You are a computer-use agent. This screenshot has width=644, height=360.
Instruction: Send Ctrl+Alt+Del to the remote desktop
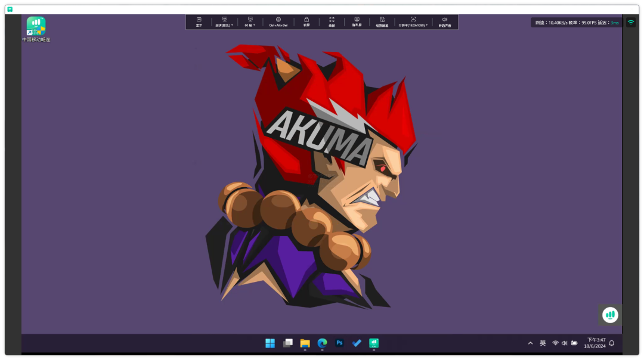(278, 22)
